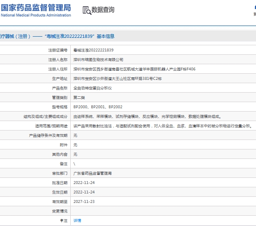Click the structure composition description text

pos(148,116)
